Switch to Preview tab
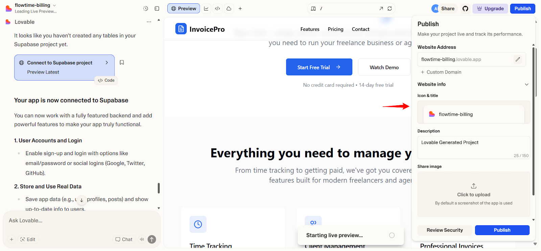 click(x=184, y=8)
